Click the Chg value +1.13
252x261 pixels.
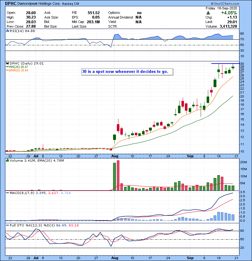[x=232, y=17]
